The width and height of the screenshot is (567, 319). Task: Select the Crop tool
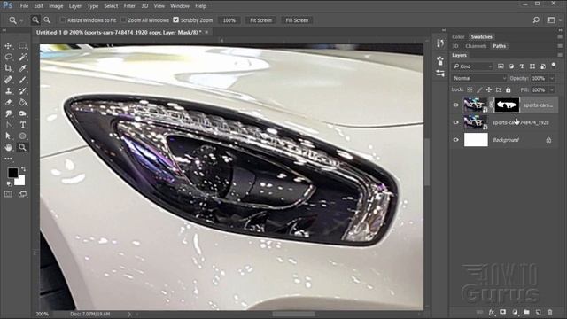click(x=8, y=68)
